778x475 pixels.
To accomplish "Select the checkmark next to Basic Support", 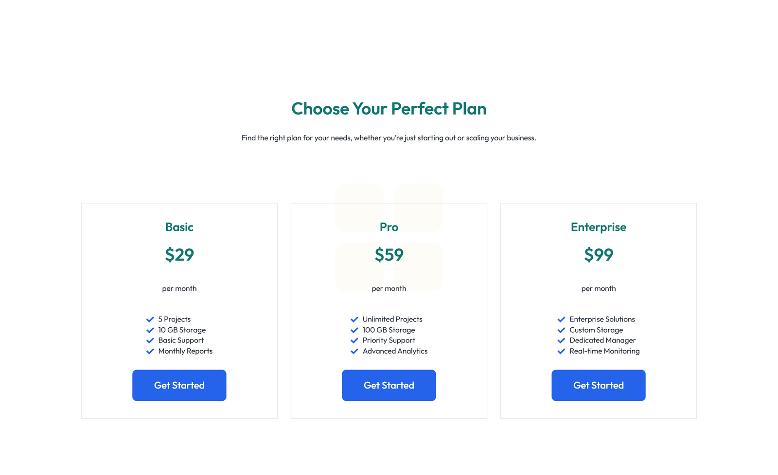I will [150, 340].
